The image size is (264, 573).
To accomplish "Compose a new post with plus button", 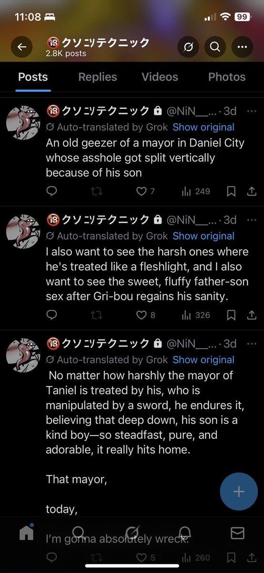I will (x=239, y=492).
